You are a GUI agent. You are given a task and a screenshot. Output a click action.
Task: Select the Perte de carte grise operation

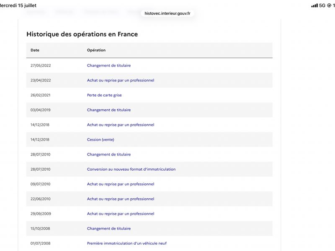pos(104,95)
